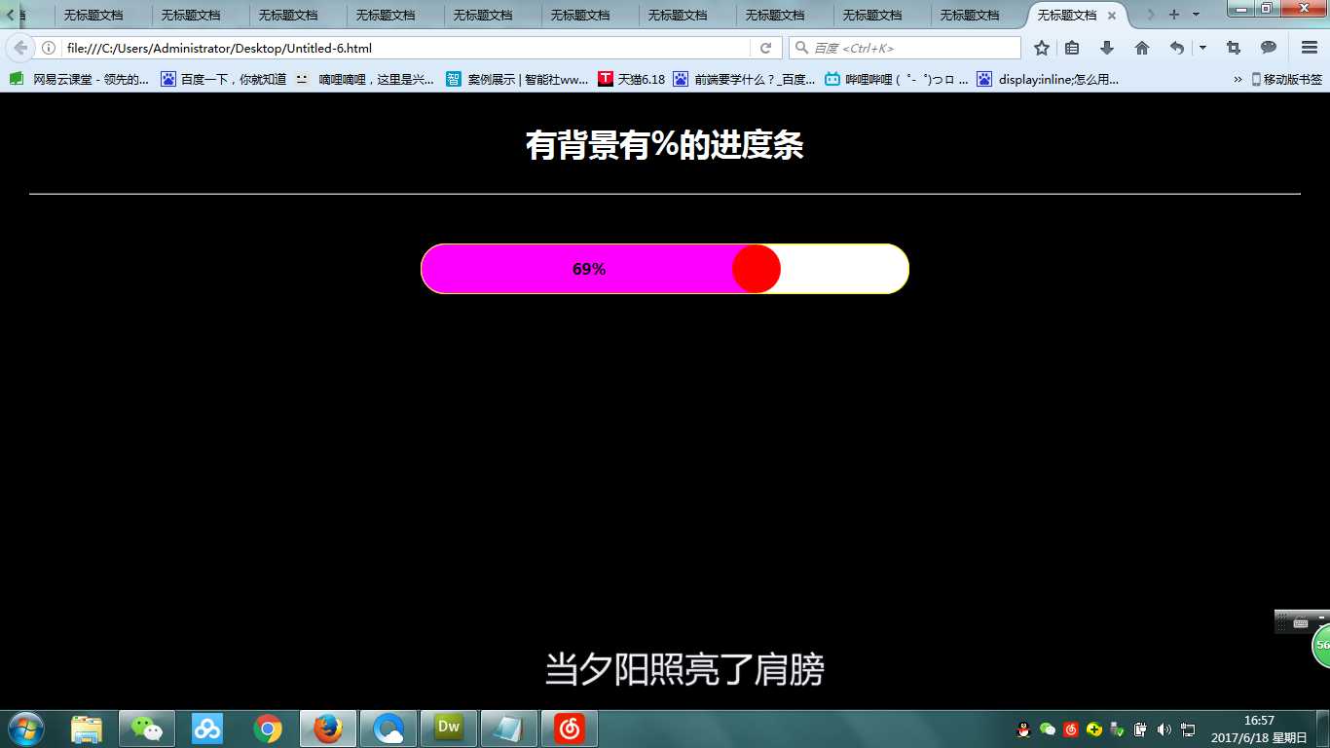Open display:inline;怎么用 bookmark
Image resolution: width=1330 pixels, height=748 pixels.
pos(1049,80)
